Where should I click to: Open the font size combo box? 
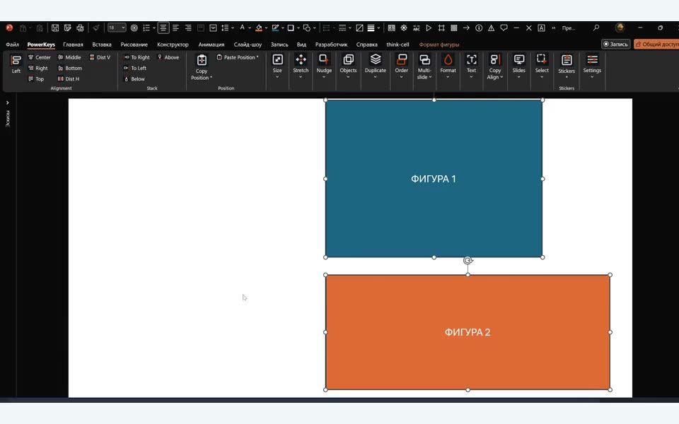pos(117,28)
